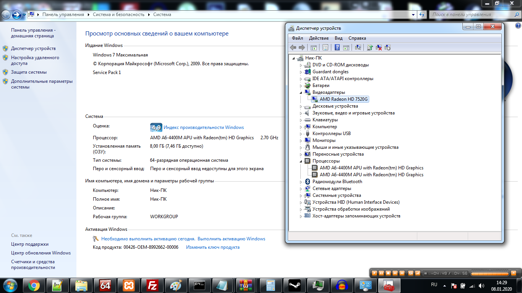Click the orange volume slider on media player
Screen dimensions: 522x293
490,273
